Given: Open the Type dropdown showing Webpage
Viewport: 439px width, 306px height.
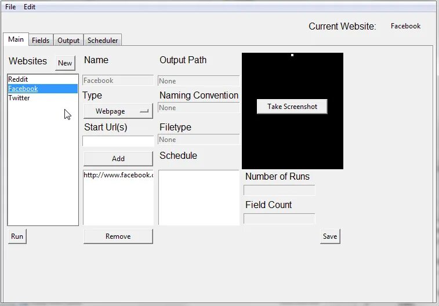Looking at the screenshot, I should [x=118, y=111].
